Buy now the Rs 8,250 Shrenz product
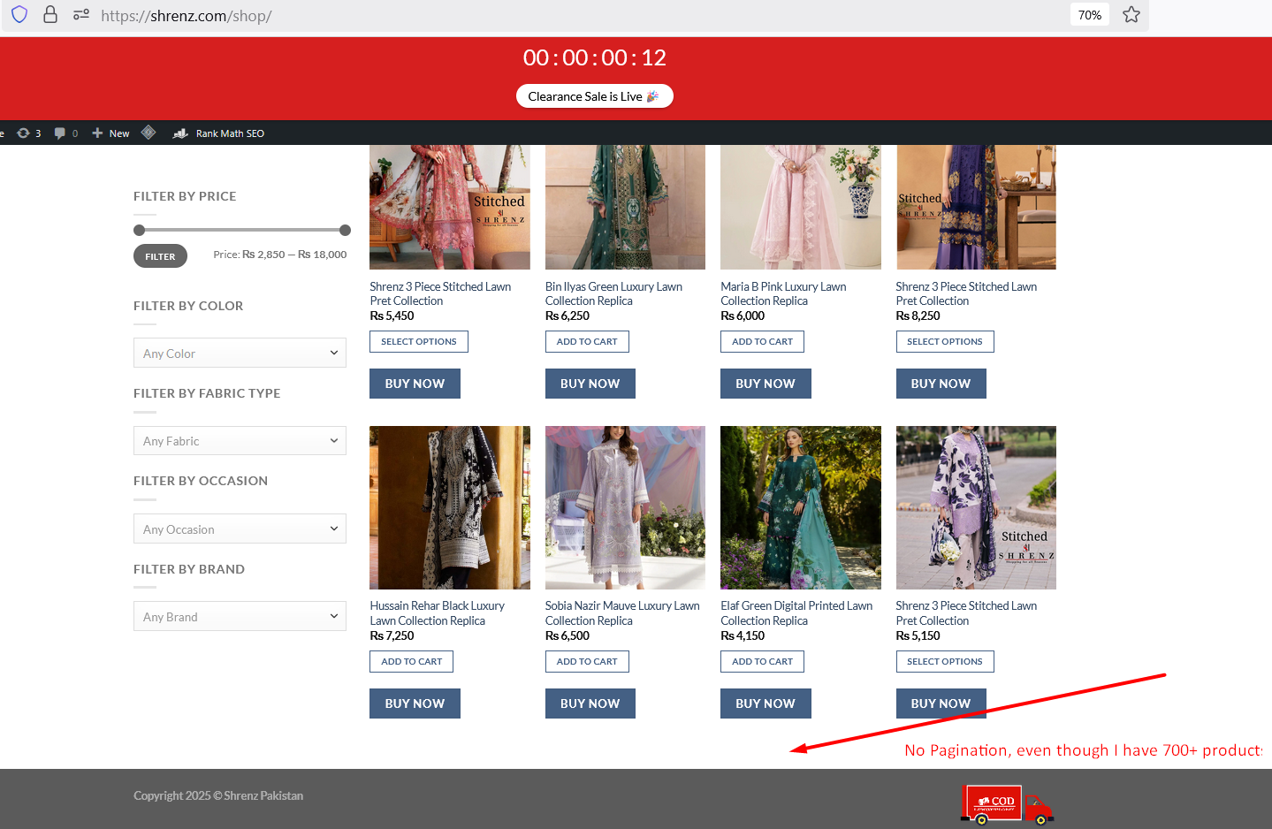This screenshot has height=829, width=1272. [x=941, y=384]
